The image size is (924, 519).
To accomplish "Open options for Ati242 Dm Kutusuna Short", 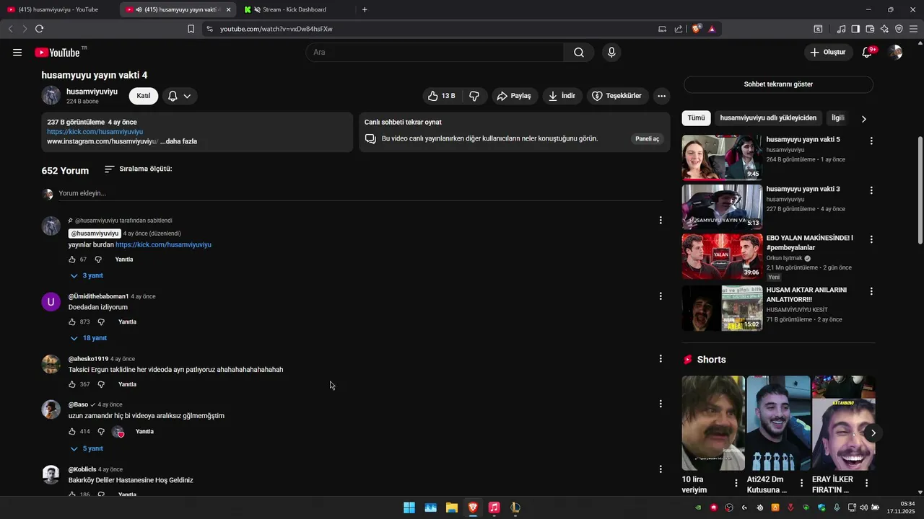I will pyautogui.click(x=801, y=483).
